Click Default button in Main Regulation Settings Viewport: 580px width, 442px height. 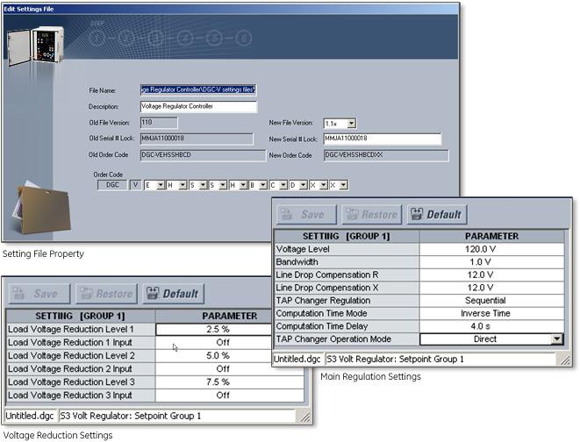(x=436, y=214)
